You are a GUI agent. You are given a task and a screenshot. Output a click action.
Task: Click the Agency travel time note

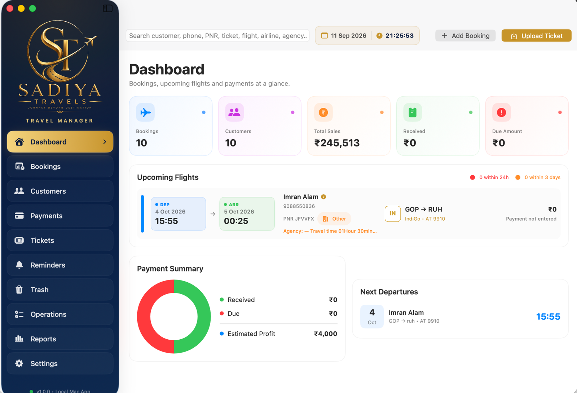coord(330,231)
